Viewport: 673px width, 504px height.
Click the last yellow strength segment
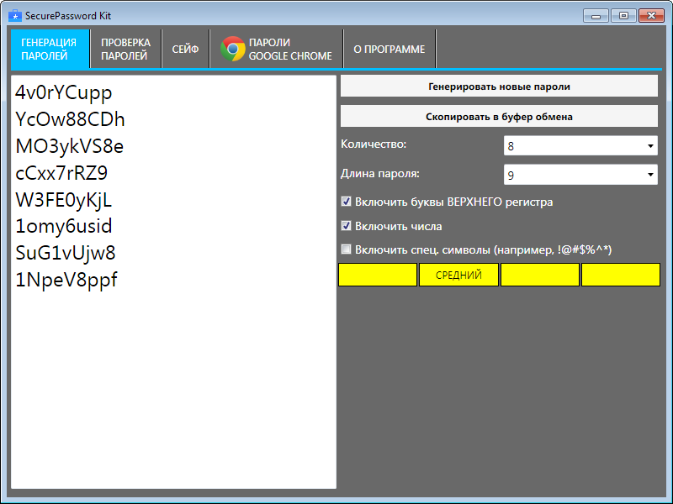pyautogui.click(x=621, y=275)
